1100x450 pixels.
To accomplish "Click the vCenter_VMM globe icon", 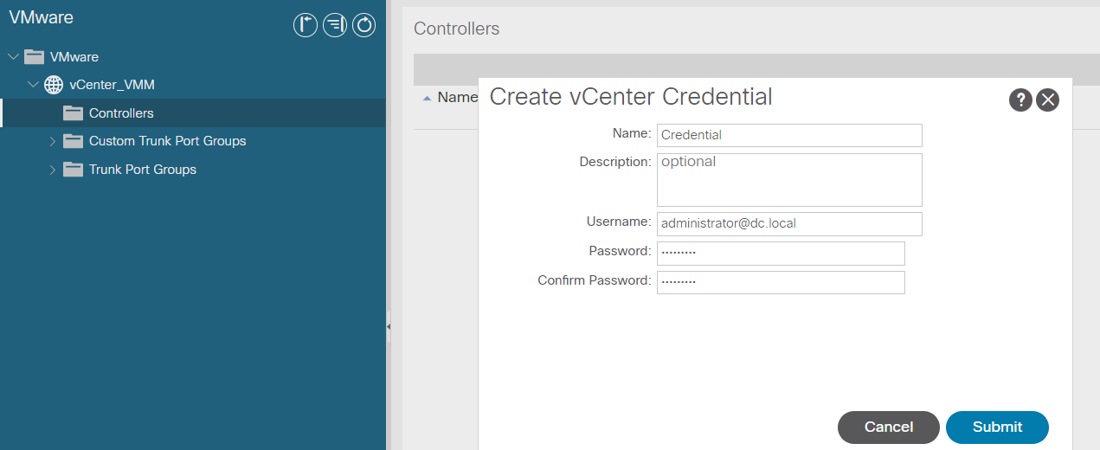I will click(54, 85).
